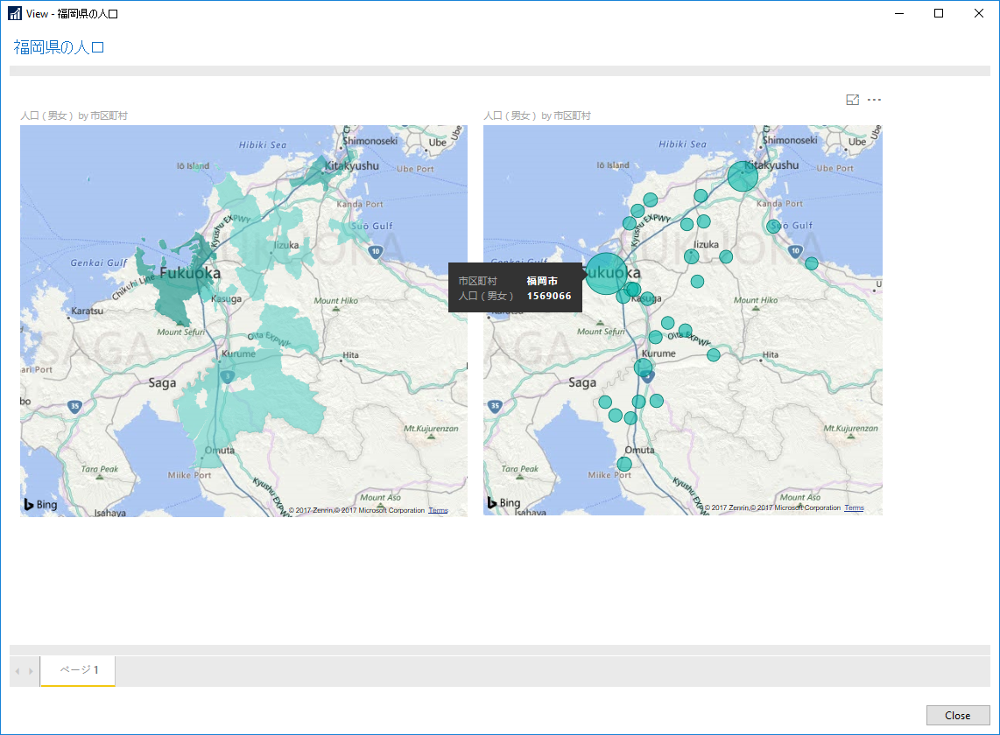Open the More options ellipsis menu
The image size is (1000, 735).
click(874, 100)
